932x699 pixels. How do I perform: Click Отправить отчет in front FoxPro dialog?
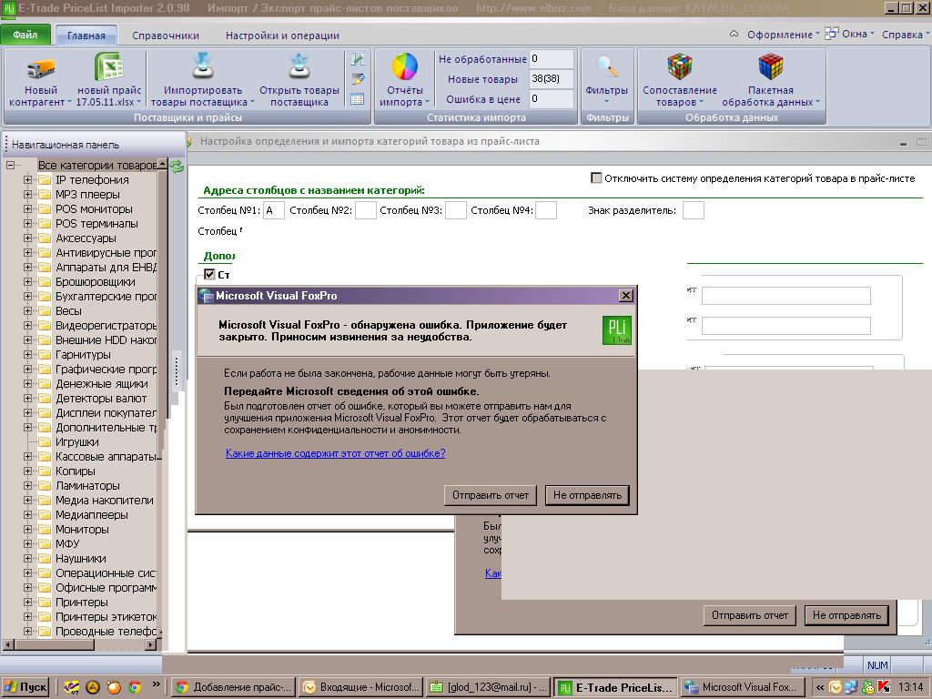491,495
